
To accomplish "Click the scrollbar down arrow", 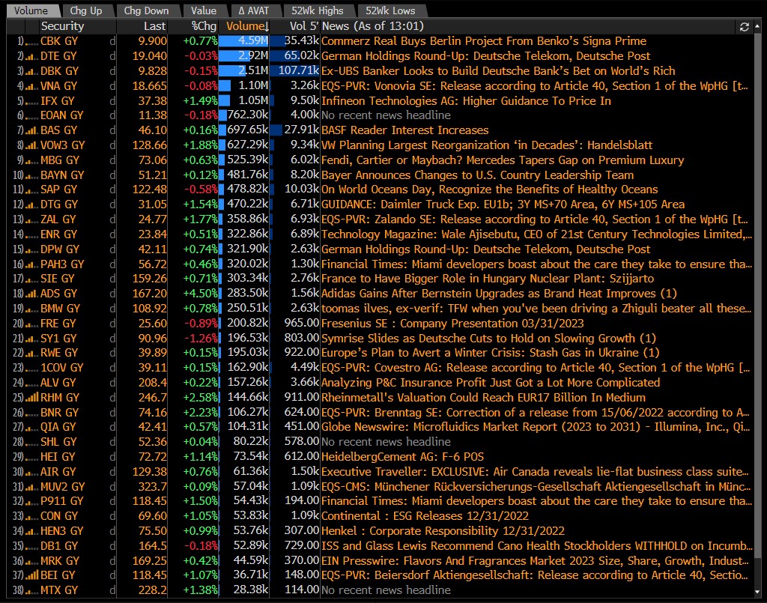I will [758, 592].
